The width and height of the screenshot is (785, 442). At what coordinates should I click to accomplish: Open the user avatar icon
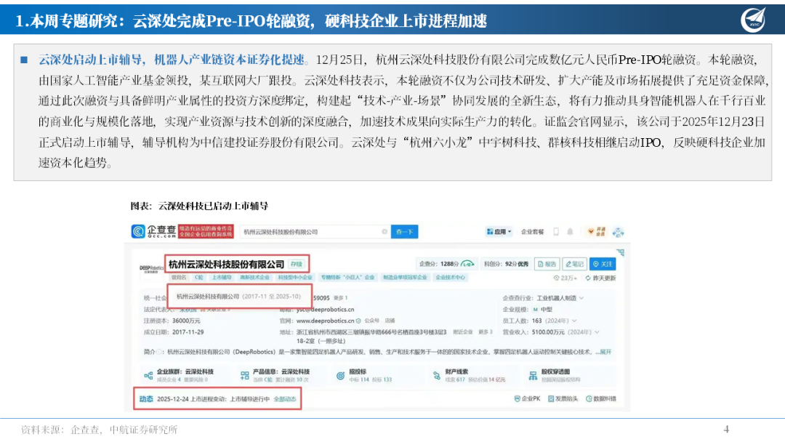(619, 232)
